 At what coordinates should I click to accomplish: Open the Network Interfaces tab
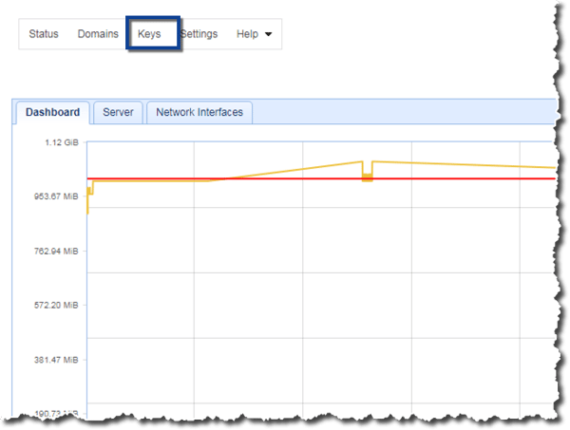(x=199, y=112)
